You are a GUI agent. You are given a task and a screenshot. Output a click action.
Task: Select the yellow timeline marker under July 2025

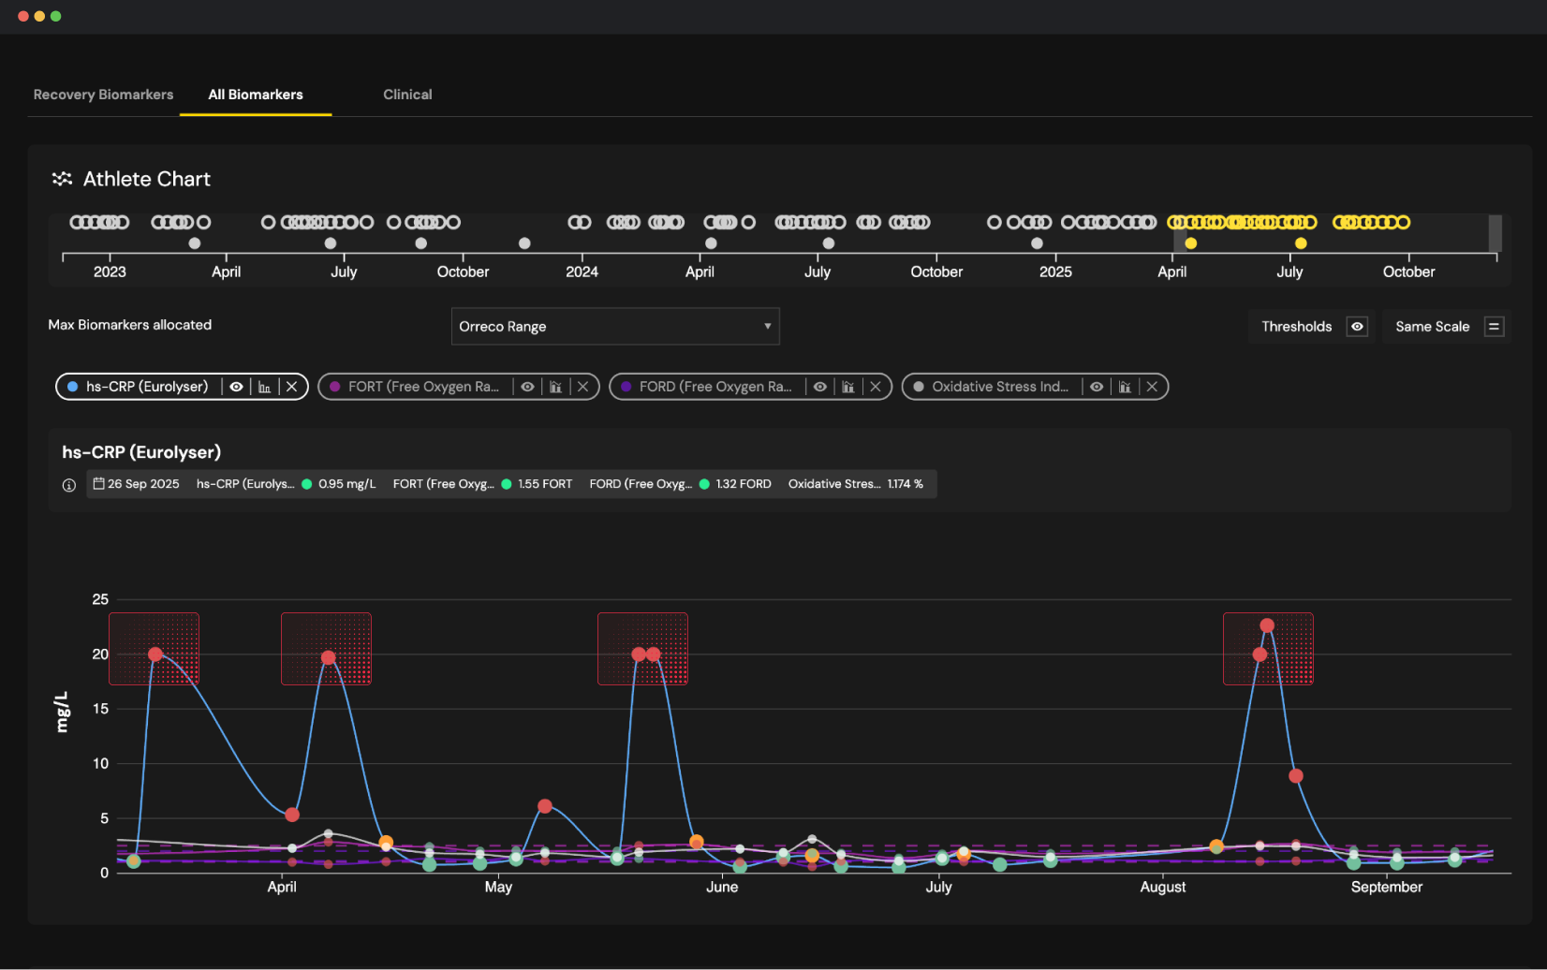click(x=1301, y=242)
